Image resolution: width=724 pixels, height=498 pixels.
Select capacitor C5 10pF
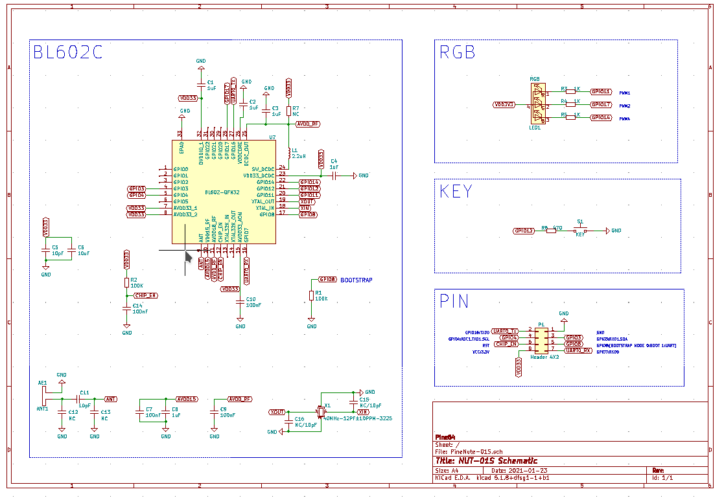(x=45, y=250)
